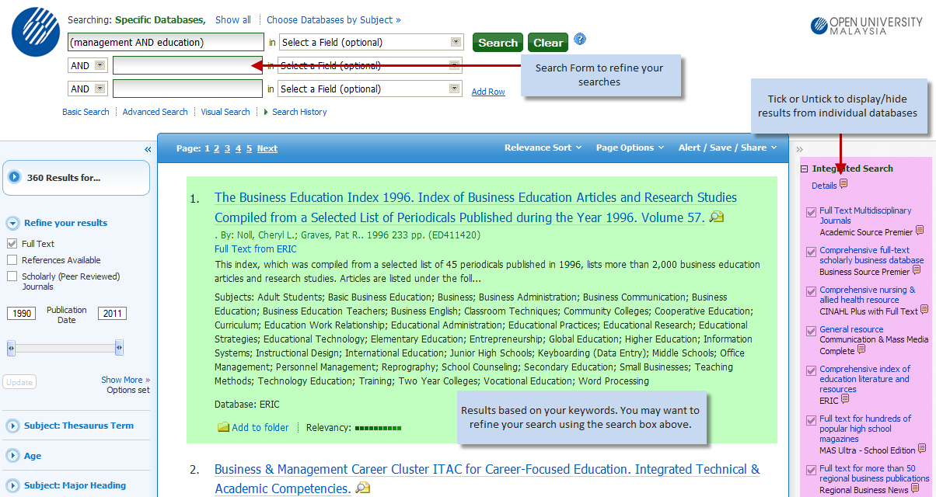
Task: Open the third row AND operator dropdown
Action: point(88,89)
